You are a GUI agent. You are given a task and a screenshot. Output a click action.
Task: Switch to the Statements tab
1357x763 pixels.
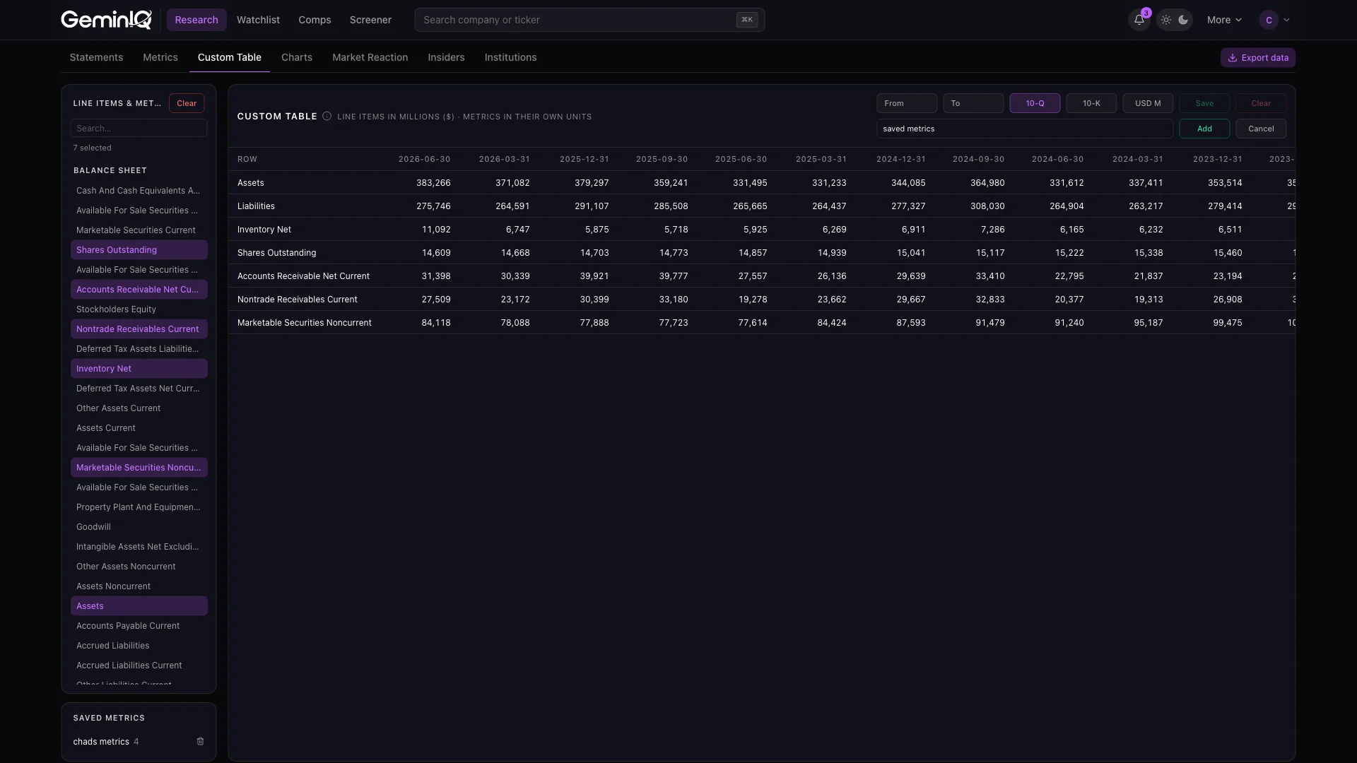[x=96, y=57]
